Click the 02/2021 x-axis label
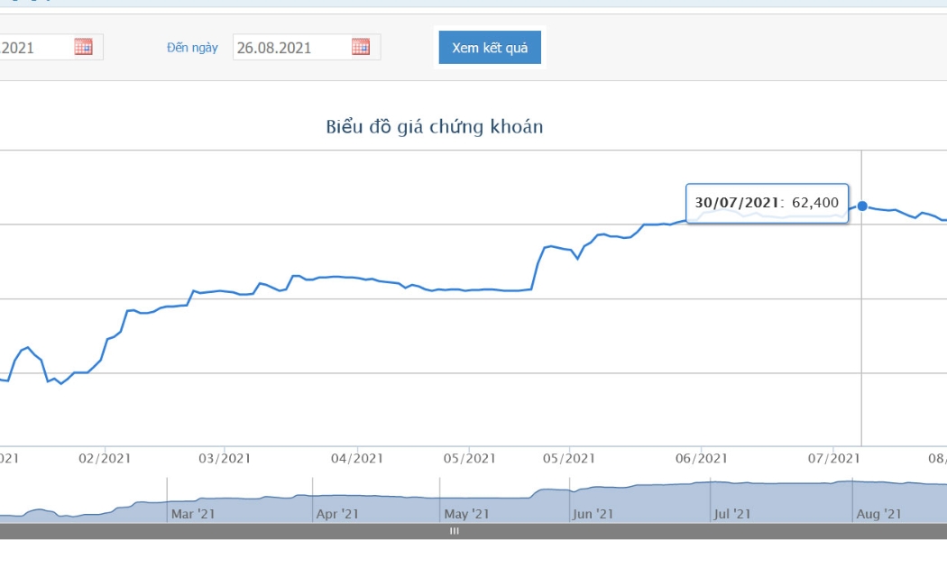Screen dimensions: 947x568 (x=105, y=459)
